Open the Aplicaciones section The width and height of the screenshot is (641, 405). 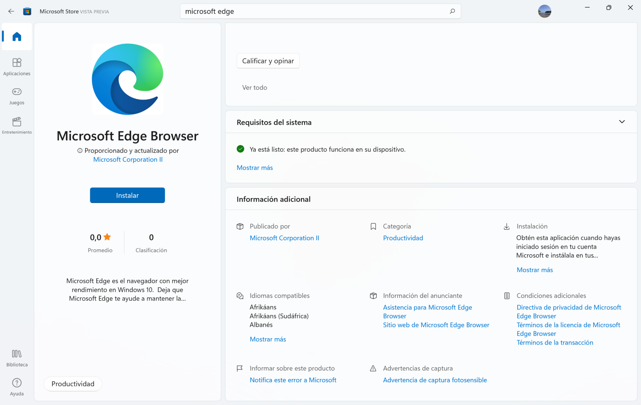(17, 67)
